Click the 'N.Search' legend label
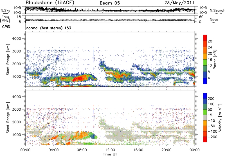Image resolution: width=225 pixels, height=156 pixels. point(217,10)
